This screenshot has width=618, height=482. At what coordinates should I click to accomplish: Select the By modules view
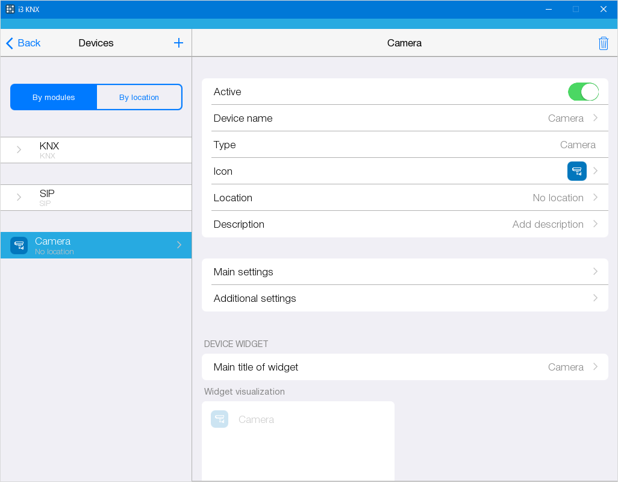click(x=54, y=97)
